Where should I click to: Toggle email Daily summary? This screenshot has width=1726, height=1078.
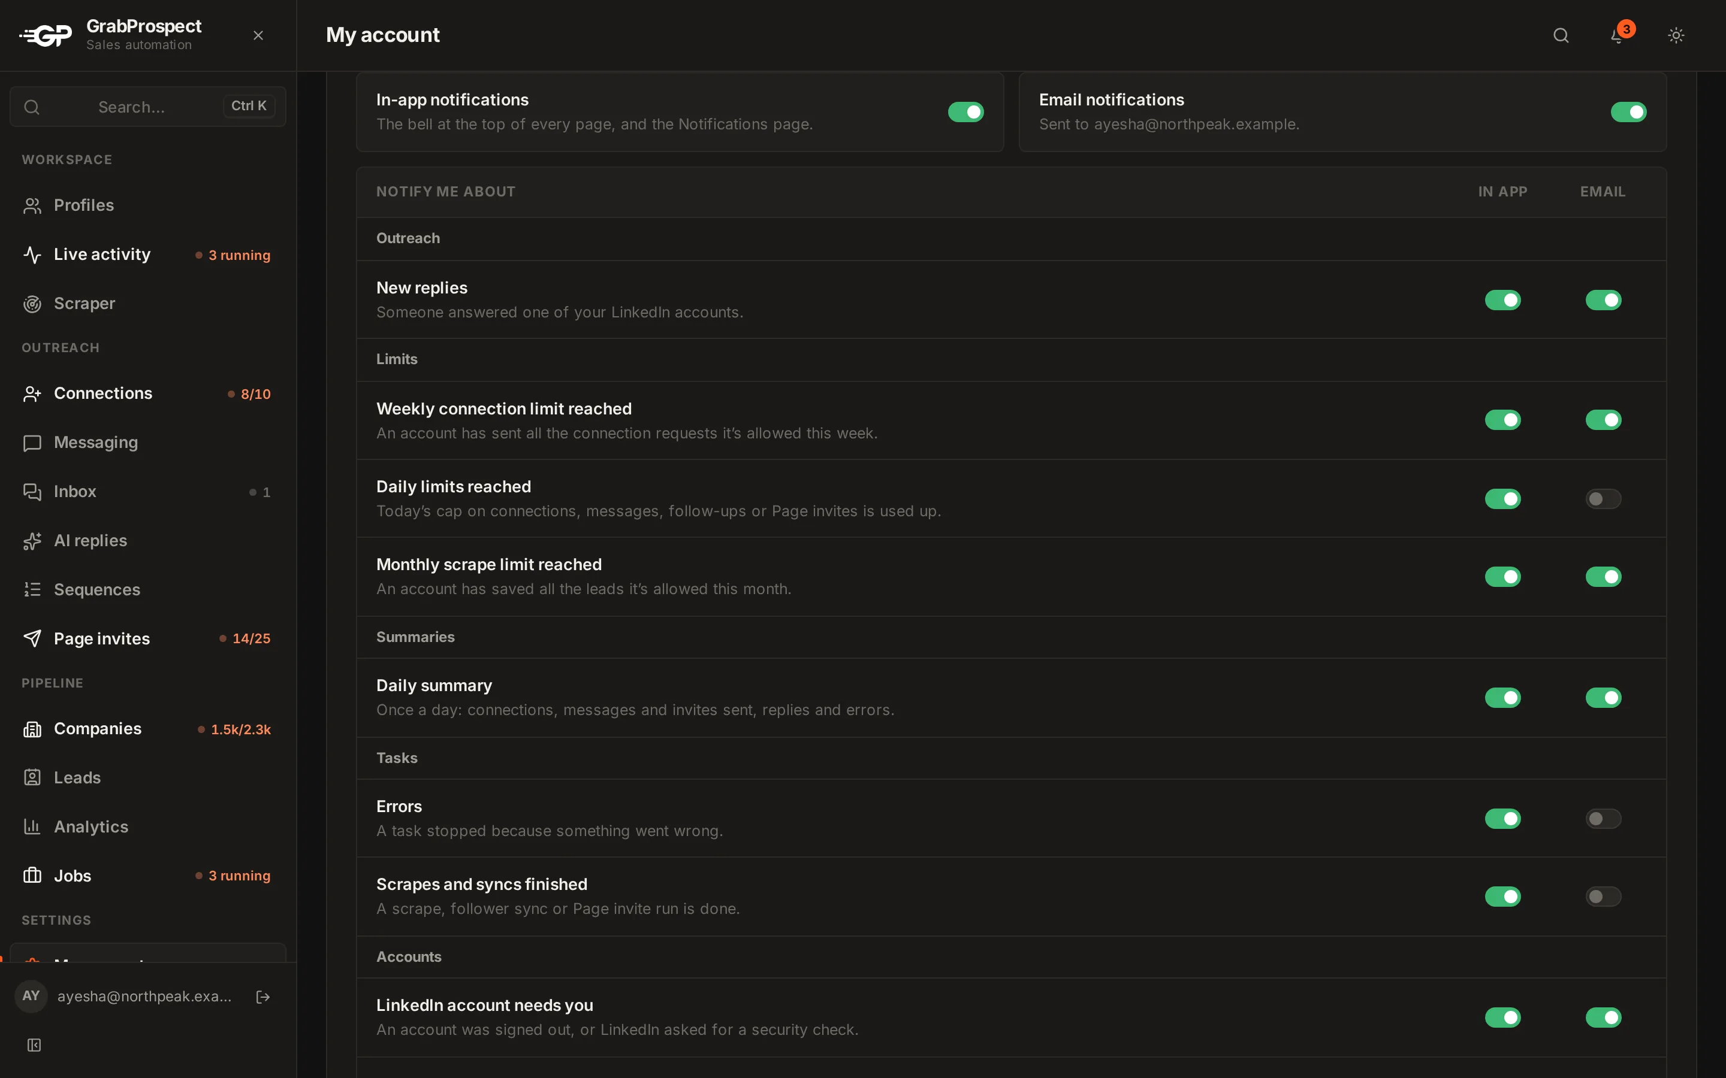coord(1603,698)
